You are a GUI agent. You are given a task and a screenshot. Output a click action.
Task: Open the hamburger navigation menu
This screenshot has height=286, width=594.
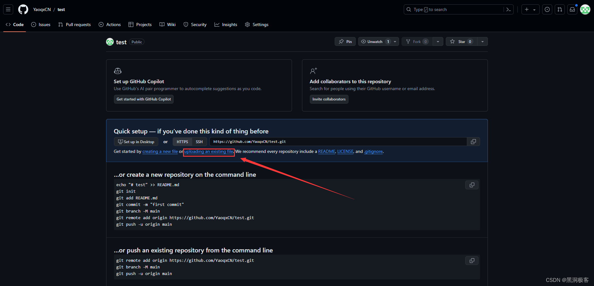pyautogui.click(x=8, y=9)
